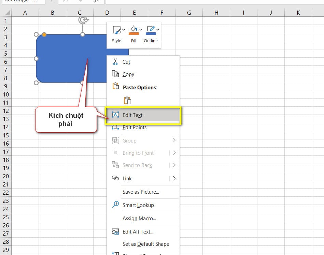Click the Group icon in the menu
Screen dimensions: 324x255
click(x=115, y=140)
